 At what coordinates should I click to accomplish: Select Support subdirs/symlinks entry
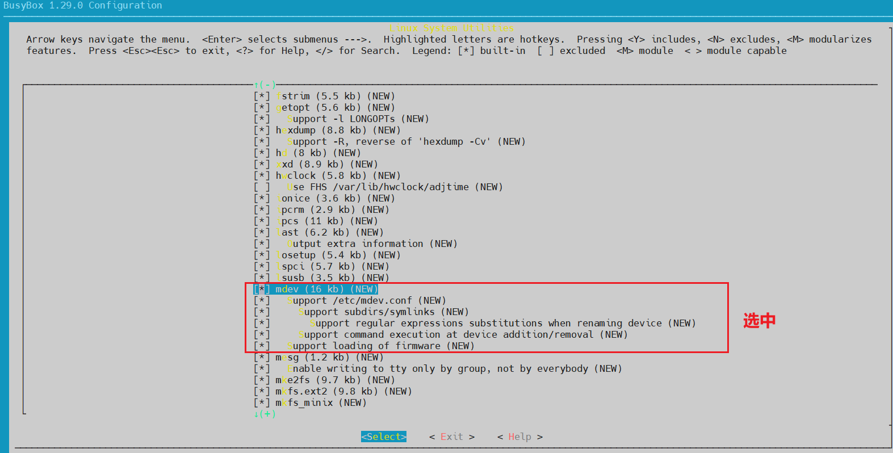pyautogui.click(x=384, y=312)
